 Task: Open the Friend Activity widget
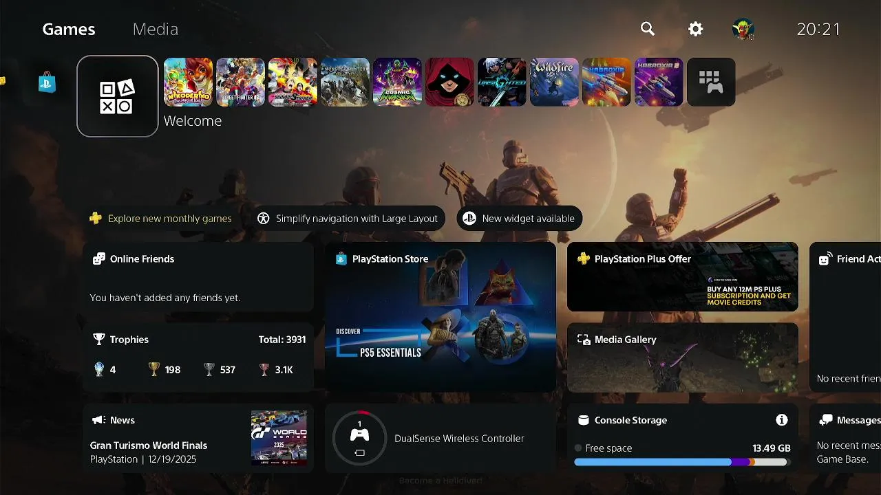(x=845, y=317)
